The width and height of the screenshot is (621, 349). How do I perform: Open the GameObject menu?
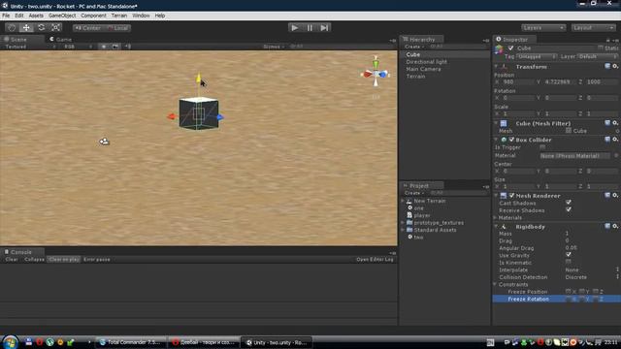pos(62,16)
